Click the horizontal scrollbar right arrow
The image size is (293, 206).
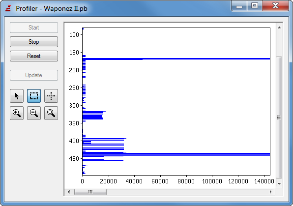tap(270, 192)
